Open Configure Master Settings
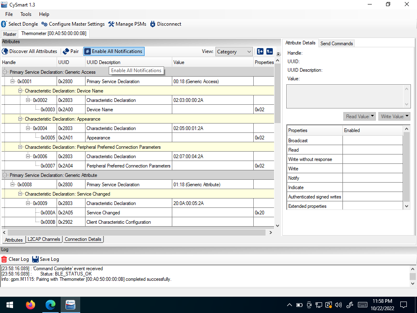This screenshot has height=313, width=417. tap(73, 24)
